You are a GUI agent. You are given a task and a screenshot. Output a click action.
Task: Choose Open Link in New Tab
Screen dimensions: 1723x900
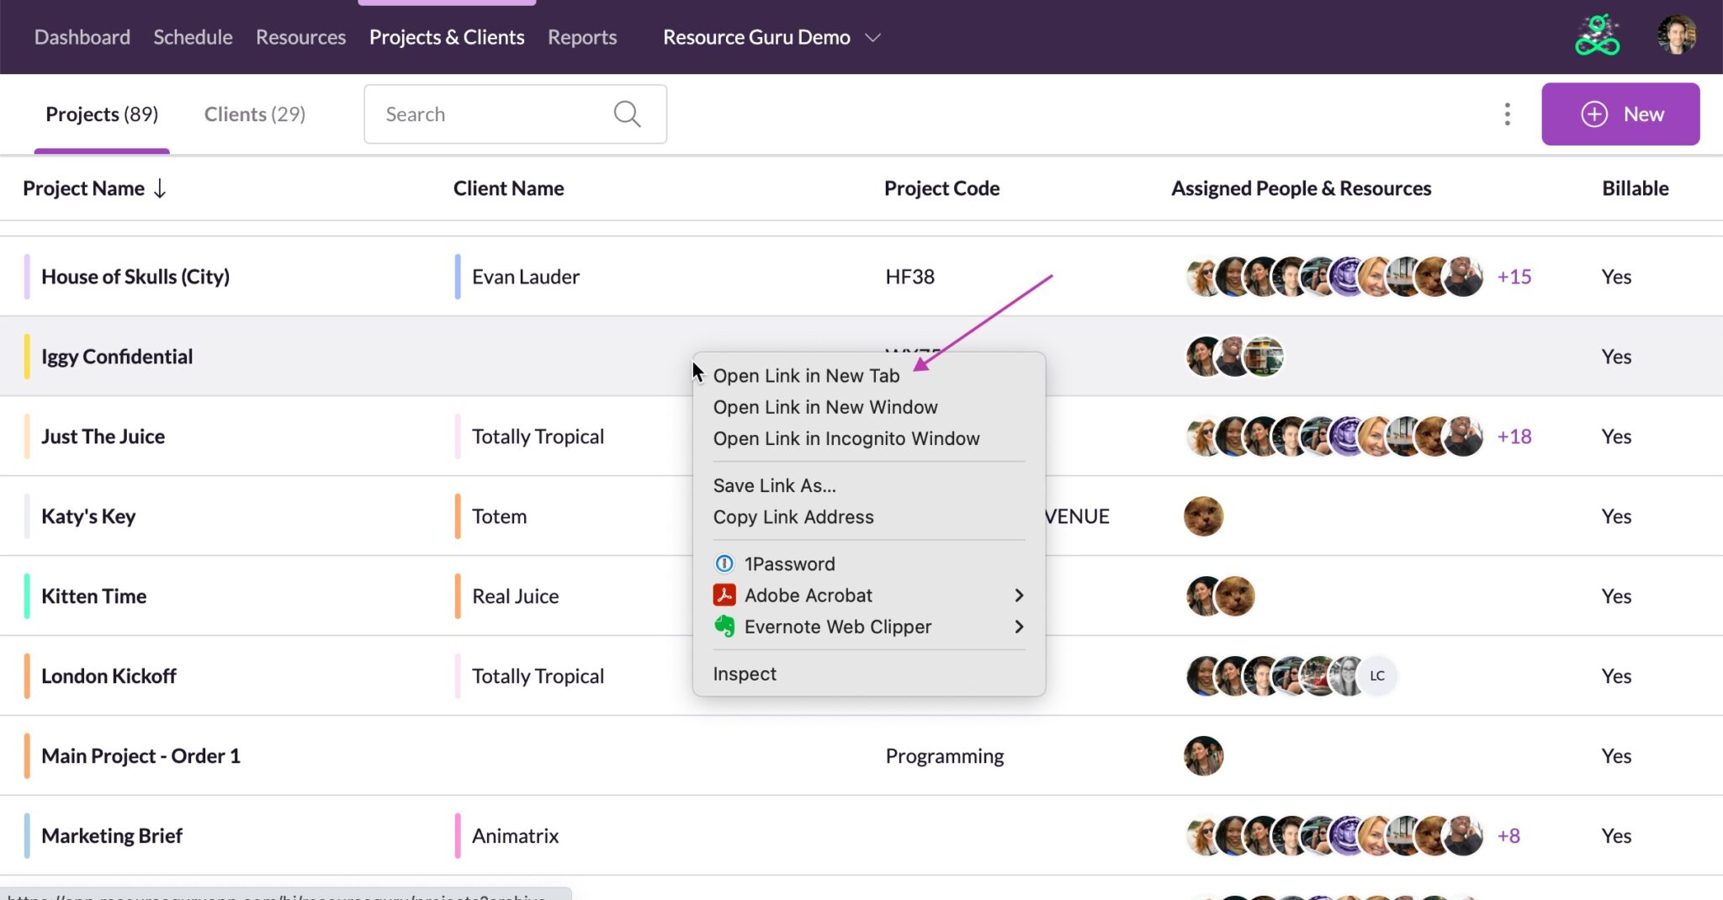click(806, 376)
